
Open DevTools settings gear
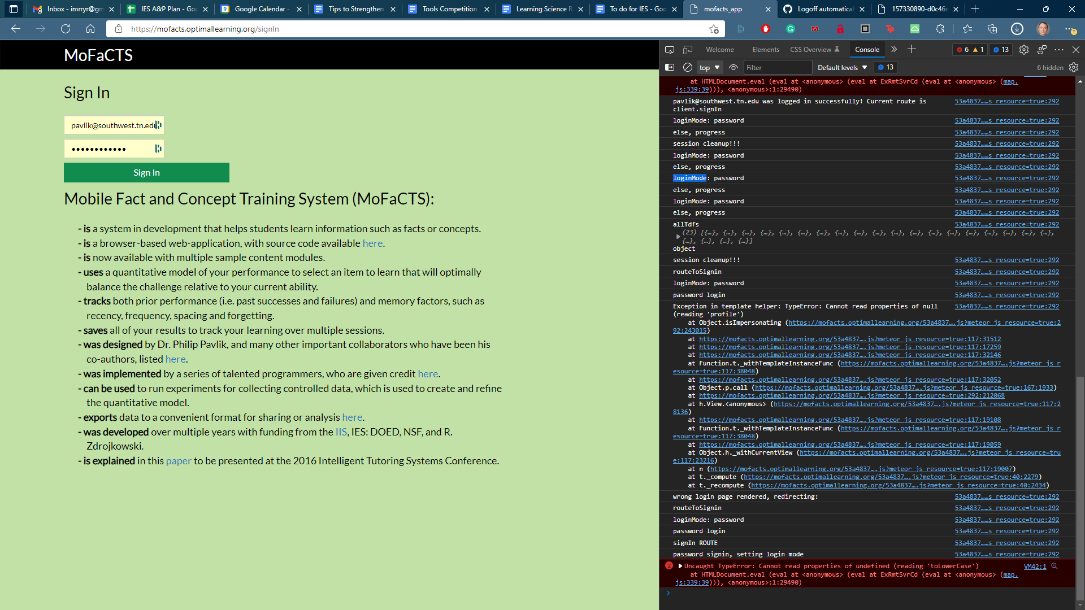pos(1023,50)
